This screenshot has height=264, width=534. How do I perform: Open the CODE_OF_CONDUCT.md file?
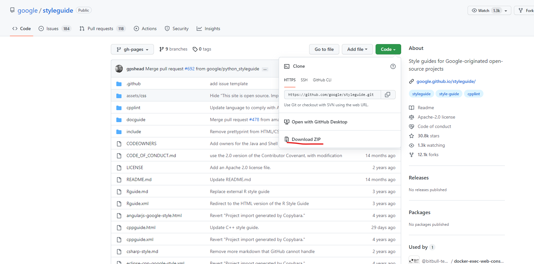[151, 156]
